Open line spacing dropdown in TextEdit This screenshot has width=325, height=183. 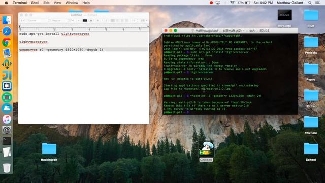[x=135, y=20]
